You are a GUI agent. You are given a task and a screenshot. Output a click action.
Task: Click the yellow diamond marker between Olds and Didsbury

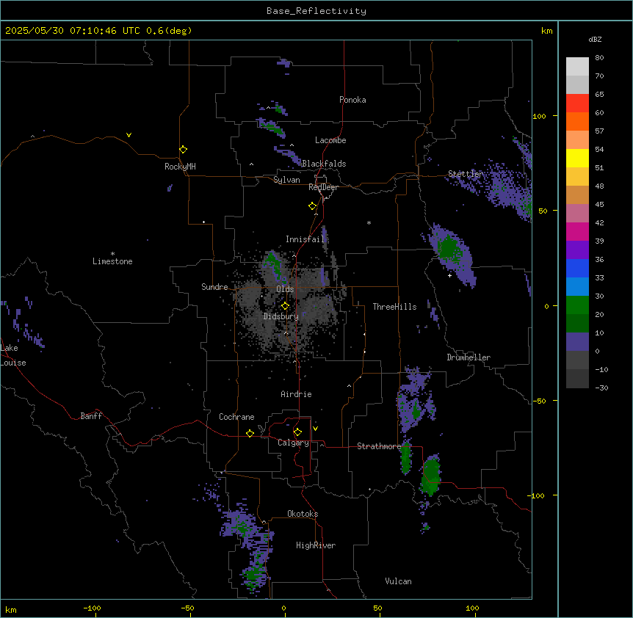coord(285,305)
